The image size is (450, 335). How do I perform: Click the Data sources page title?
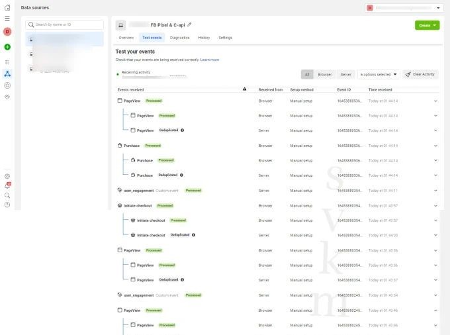34,8
